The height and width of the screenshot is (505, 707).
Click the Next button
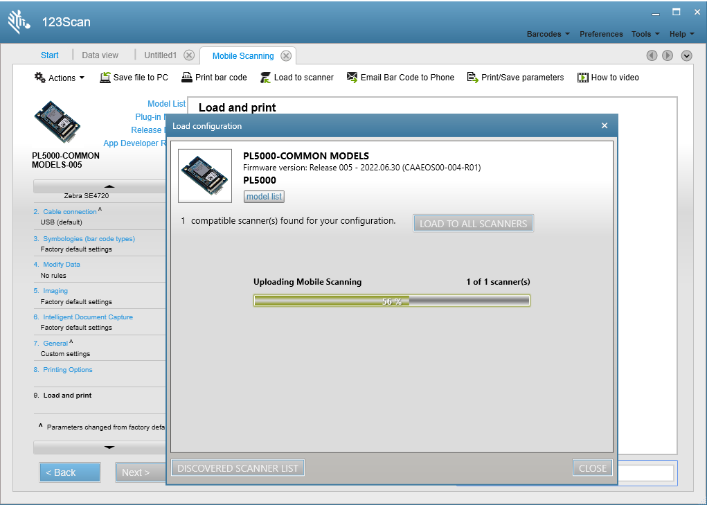(x=141, y=472)
